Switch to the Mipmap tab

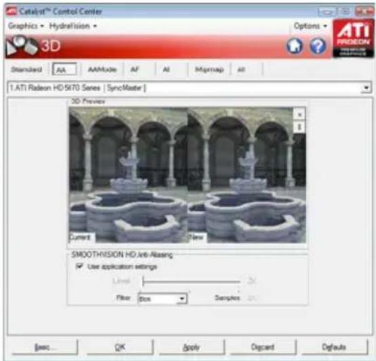click(209, 69)
